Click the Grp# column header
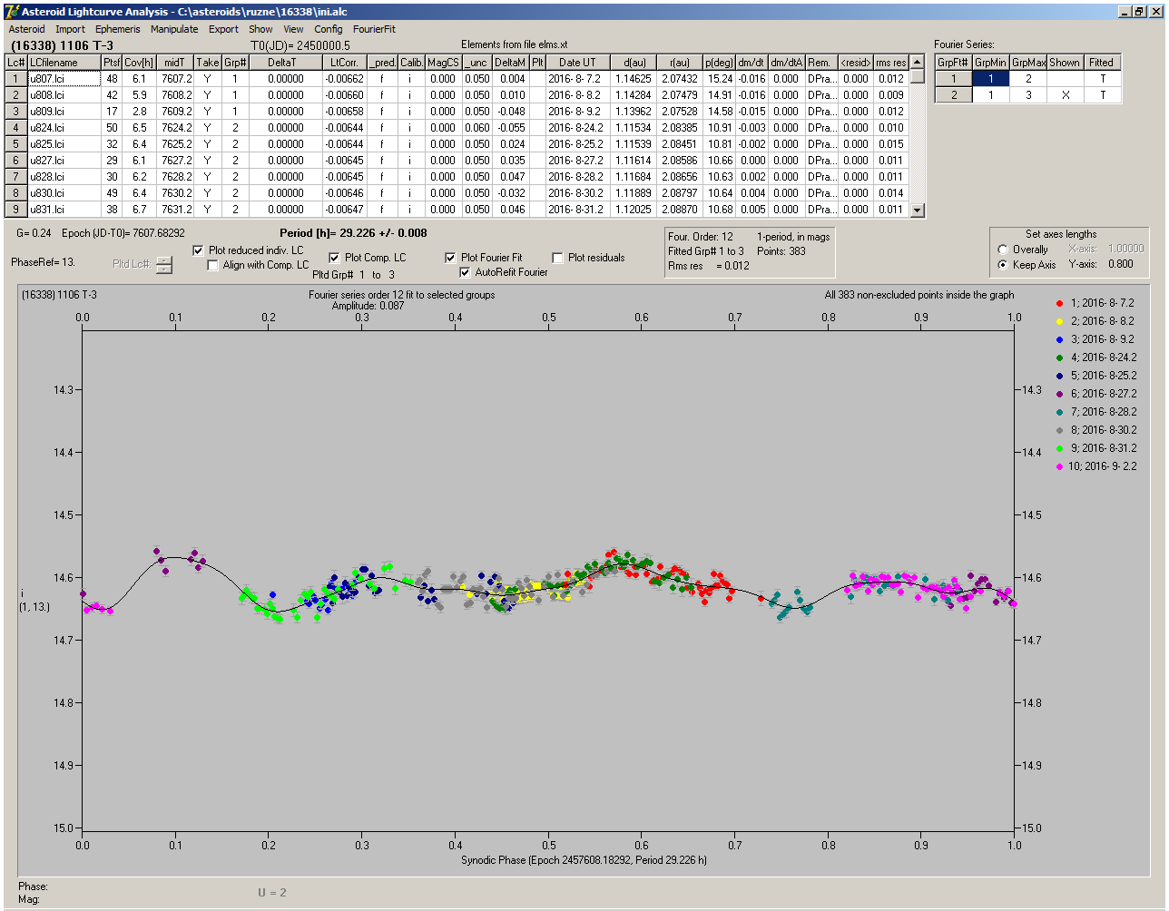The image size is (1169, 911). click(235, 63)
